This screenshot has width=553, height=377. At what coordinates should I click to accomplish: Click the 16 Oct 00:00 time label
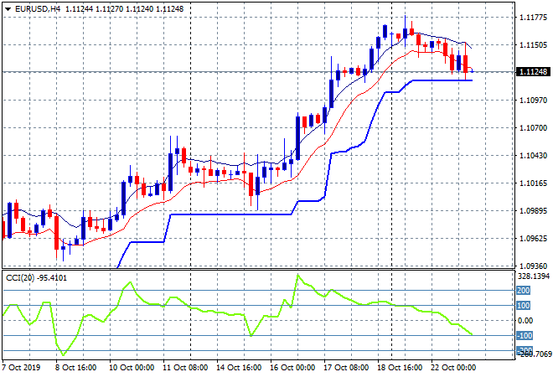click(x=292, y=368)
